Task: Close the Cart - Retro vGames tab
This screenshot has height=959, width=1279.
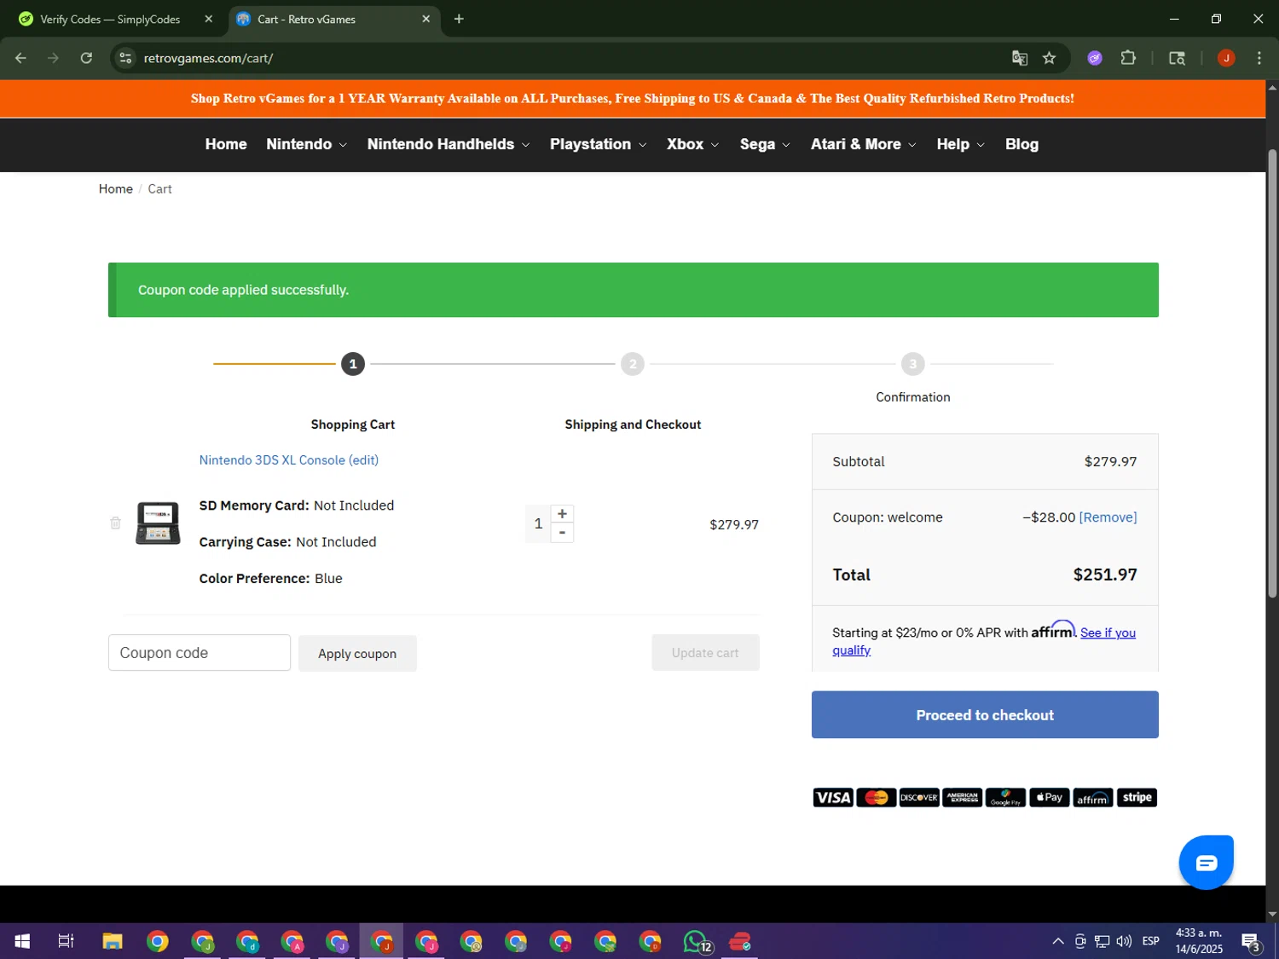Action: click(425, 19)
